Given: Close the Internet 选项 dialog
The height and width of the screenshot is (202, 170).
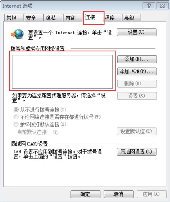Looking at the screenshot, I should pos(162,6).
